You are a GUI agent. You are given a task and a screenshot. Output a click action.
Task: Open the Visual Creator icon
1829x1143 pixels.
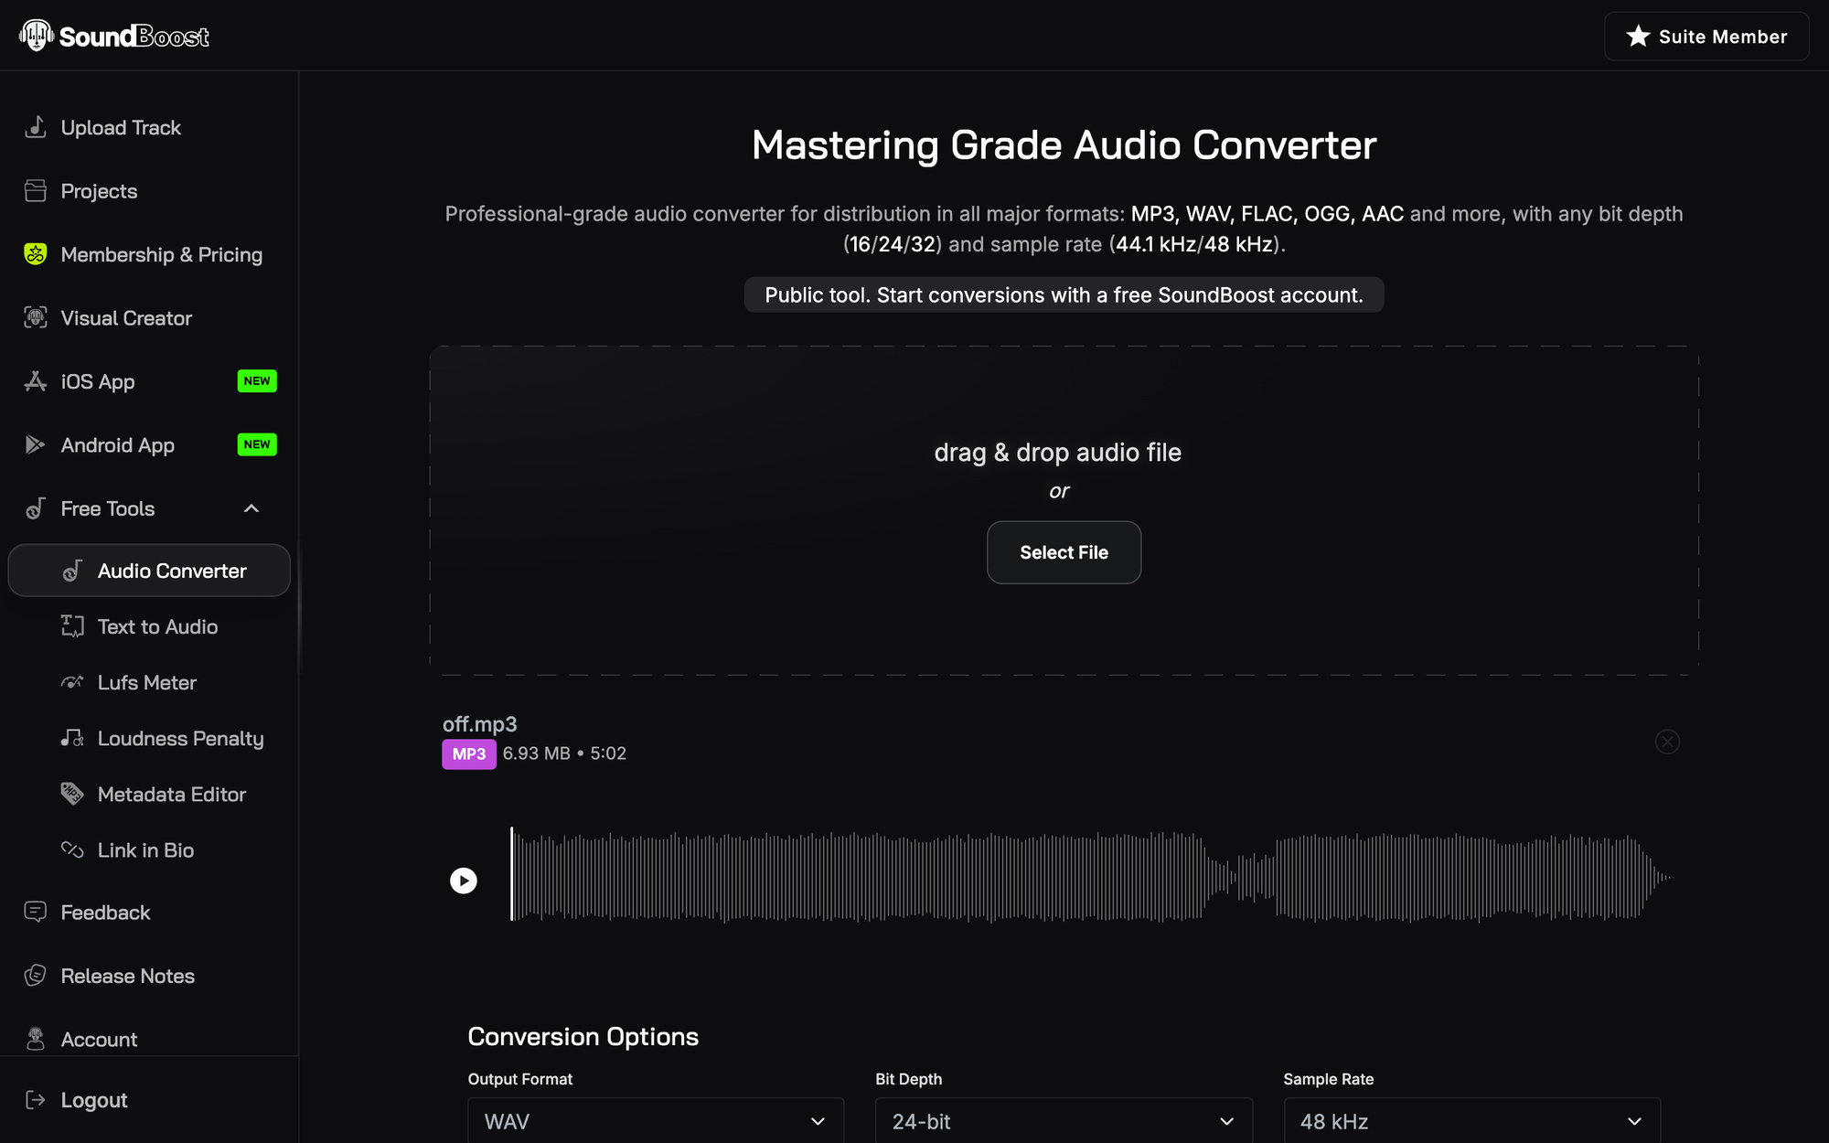click(35, 318)
